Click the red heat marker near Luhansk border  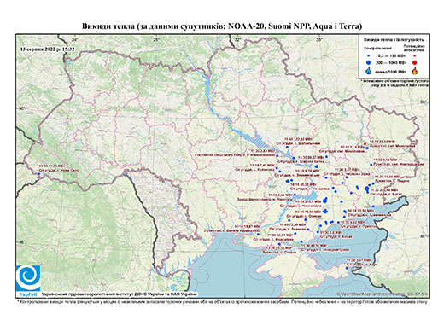(365, 144)
